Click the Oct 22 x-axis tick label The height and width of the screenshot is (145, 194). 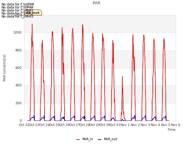tap(24, 125)
